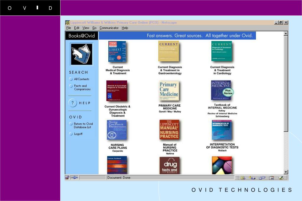Click PRIMARY CARE MEDICINE title text

(x=170, y=107)
